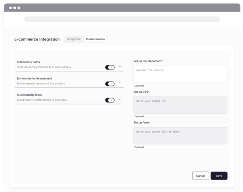Select the Traceability Facts row title
This screenshot has width=243, height=192.
tap(29, 62)
